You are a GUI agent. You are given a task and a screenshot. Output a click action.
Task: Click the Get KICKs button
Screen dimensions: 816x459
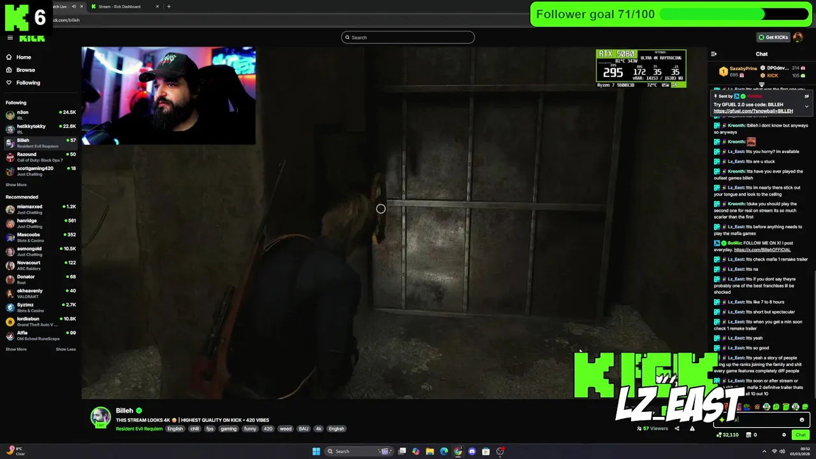click(x=773, y=37)
